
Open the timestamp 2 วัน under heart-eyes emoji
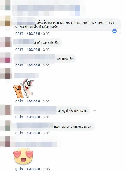47,169
